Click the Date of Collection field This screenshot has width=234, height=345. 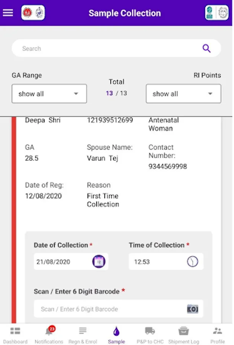[61, 262]
